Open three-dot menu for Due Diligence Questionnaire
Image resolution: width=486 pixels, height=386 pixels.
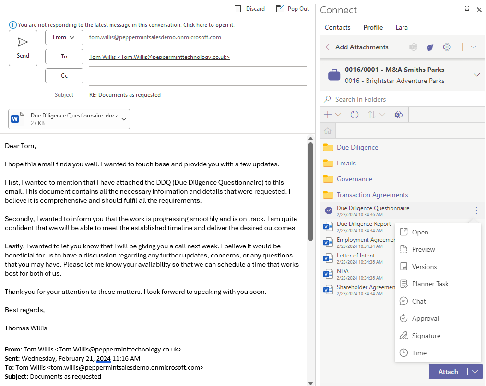[x=476, y=211]
